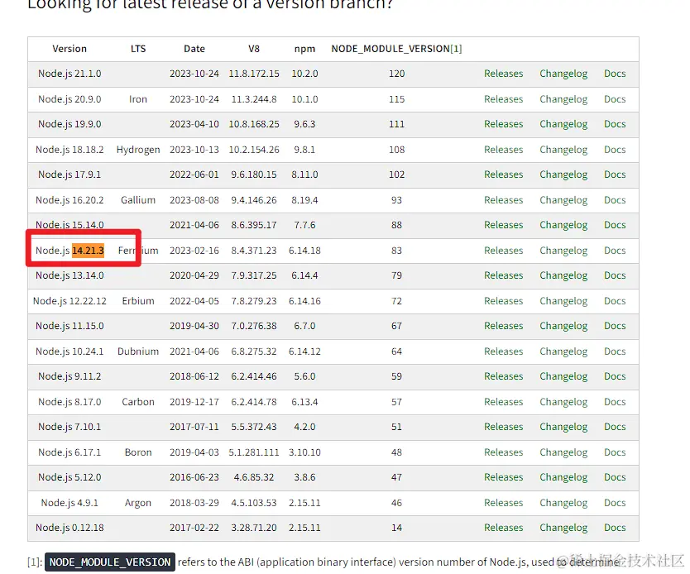Open Changelog for Node.js 12.22.12
The height and width of the screenshot is (574, 690).
click(x=563, y=301)
